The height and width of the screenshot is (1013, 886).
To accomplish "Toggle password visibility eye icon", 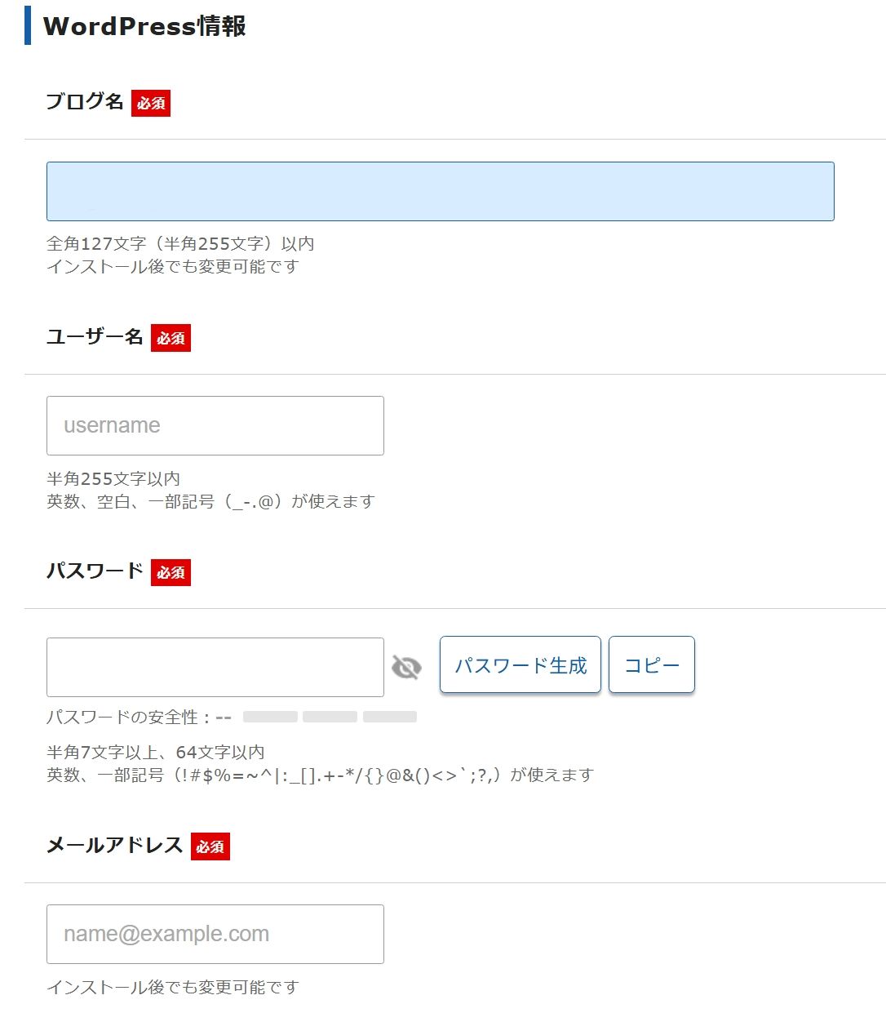I will [x=406, y=667].
